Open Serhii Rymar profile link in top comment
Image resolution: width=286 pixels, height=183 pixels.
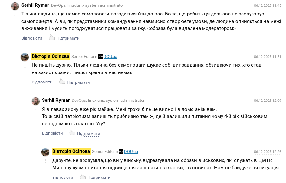pos(35,5)
